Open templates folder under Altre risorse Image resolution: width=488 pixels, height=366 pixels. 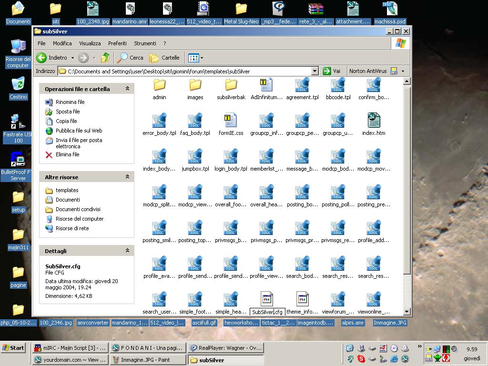click(x=67, y=190)
